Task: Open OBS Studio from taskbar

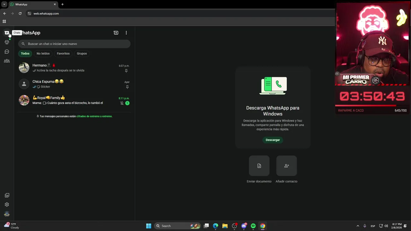Action: pyautogui.click(x=234, y=226)
